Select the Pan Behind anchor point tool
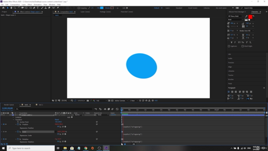268x151 pixels. (x=26, y=8)
